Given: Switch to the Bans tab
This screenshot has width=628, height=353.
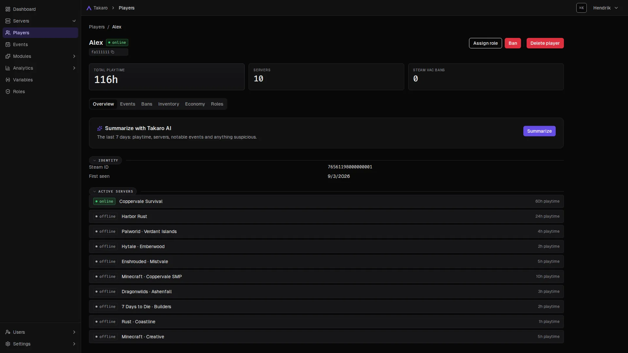Looking at the screenshot, I should coord(147,104).
